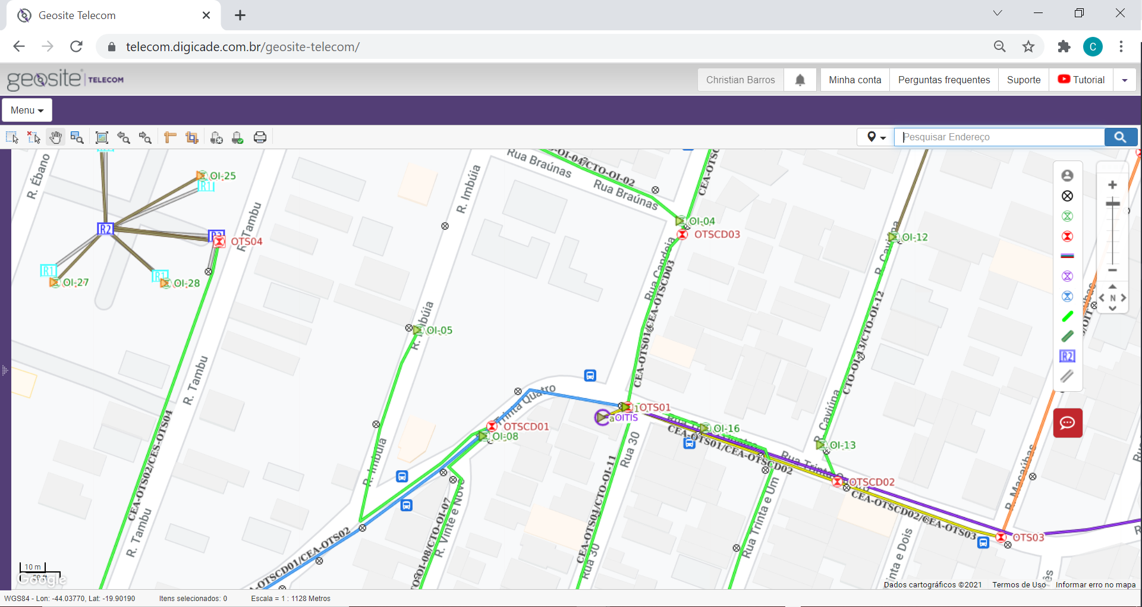This screenshot has height=607, width=1142.
Task: Pick the zoom-to-window tool
Action: tap(77, 137)
